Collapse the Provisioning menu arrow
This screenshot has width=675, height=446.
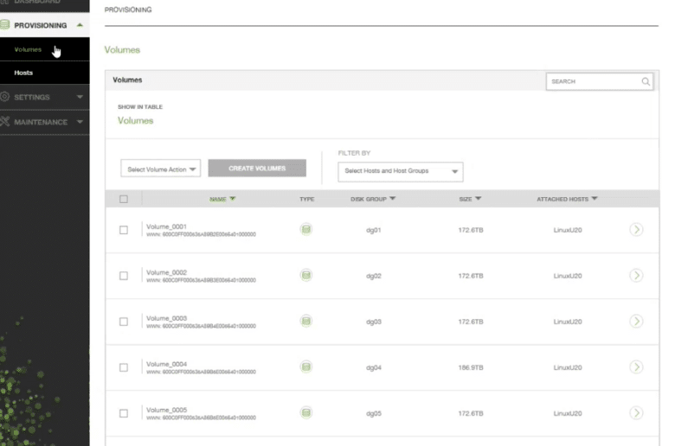pos(80,25)
